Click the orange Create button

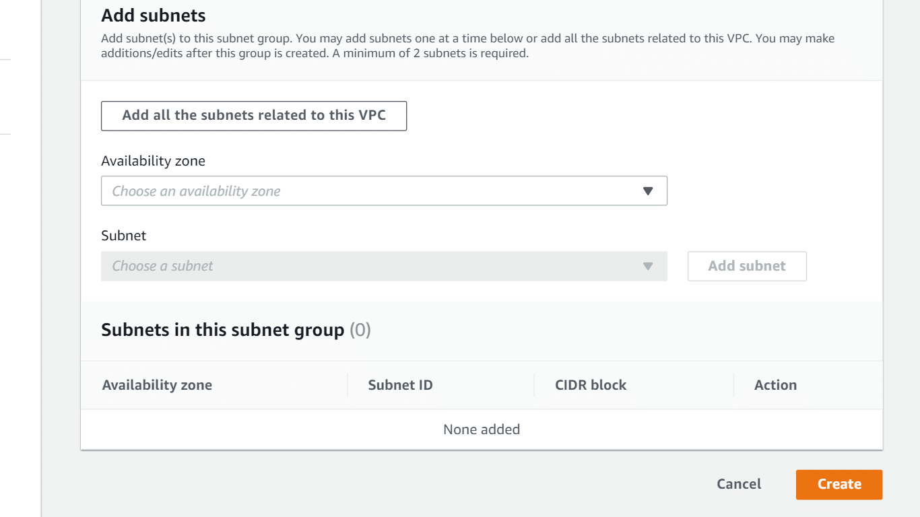coord(839,485)
